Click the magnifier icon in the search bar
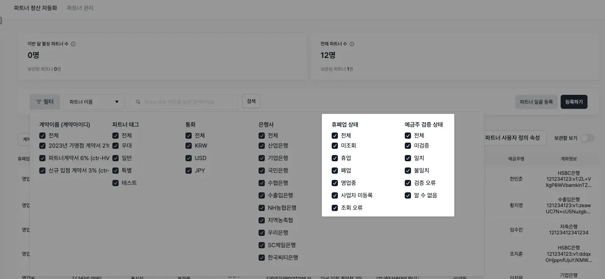Screen dimensions: 605x279 [x=138, y=101]
